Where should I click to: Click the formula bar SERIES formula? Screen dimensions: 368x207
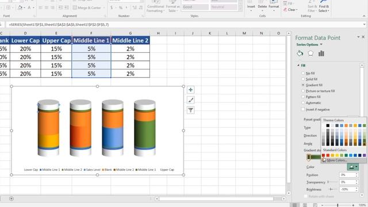point(59,24)
